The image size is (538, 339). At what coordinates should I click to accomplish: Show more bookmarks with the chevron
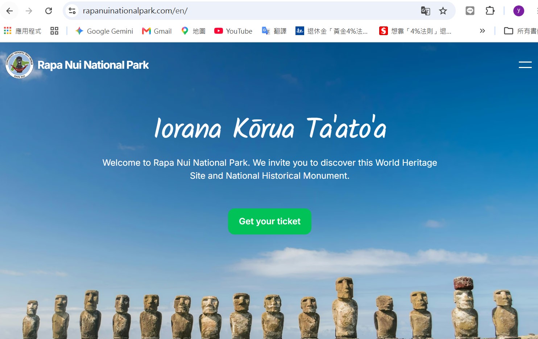(482, 31)
